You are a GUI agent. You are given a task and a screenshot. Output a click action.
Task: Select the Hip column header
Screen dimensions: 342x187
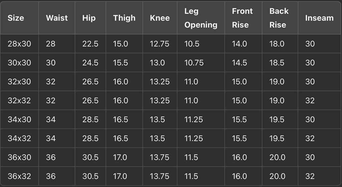[x=89, y=18]
